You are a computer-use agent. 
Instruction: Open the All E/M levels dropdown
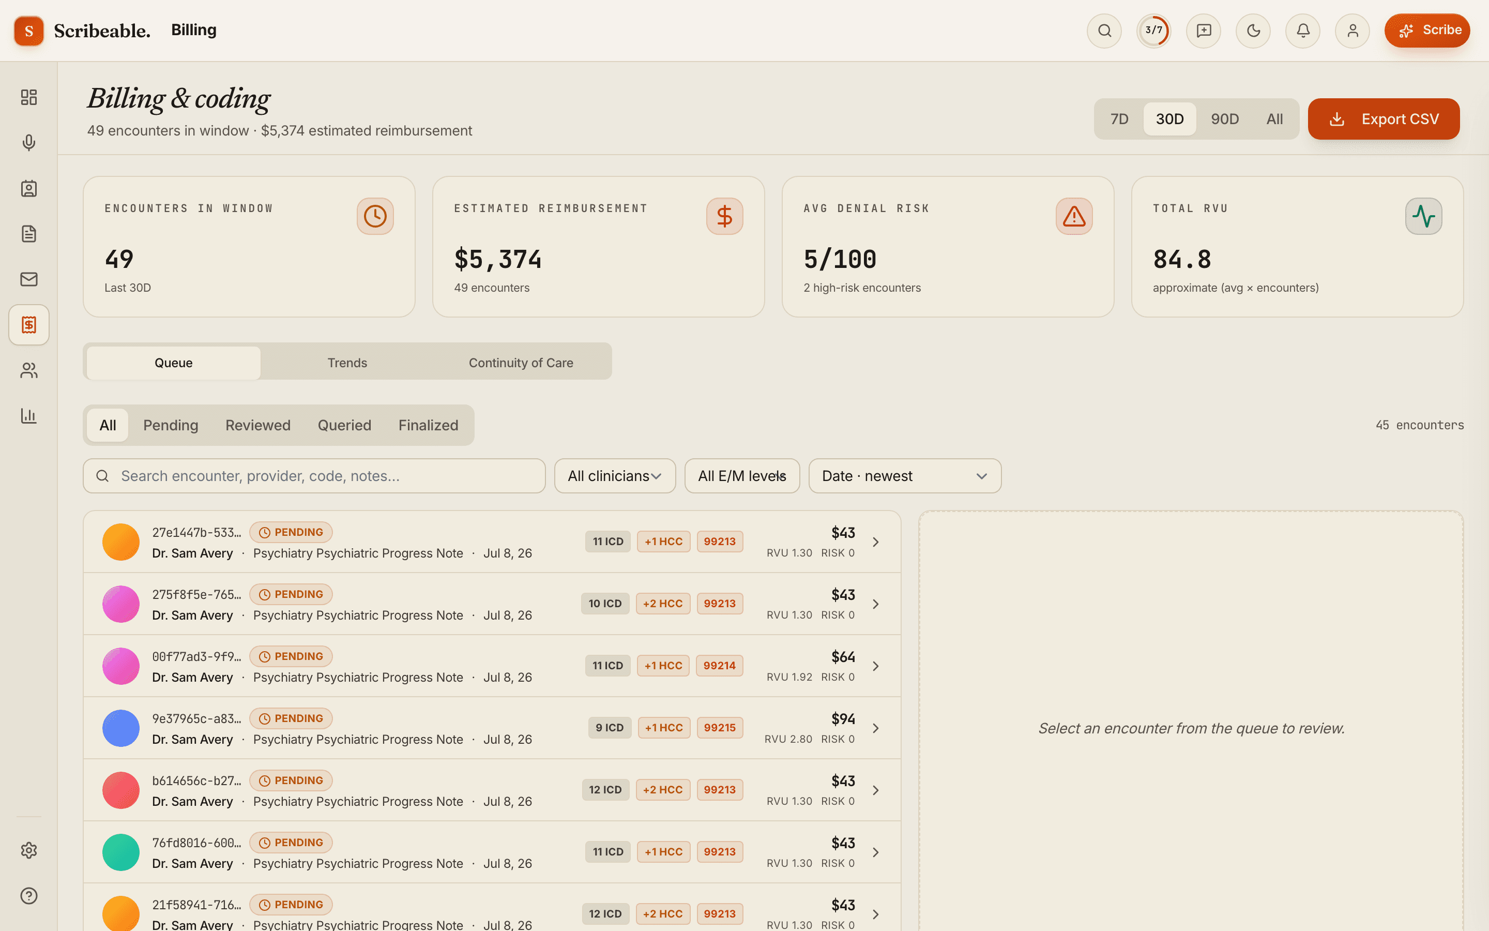[x=742, y=476]
